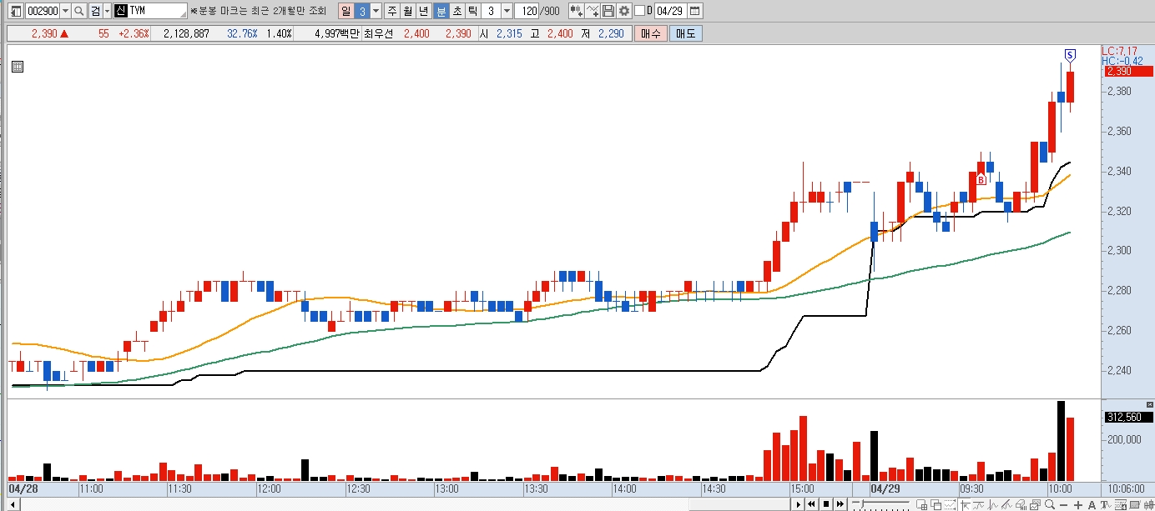Click the sell signal S marker on the chart
The image size is (1155, 511).
coord(1070,55)
